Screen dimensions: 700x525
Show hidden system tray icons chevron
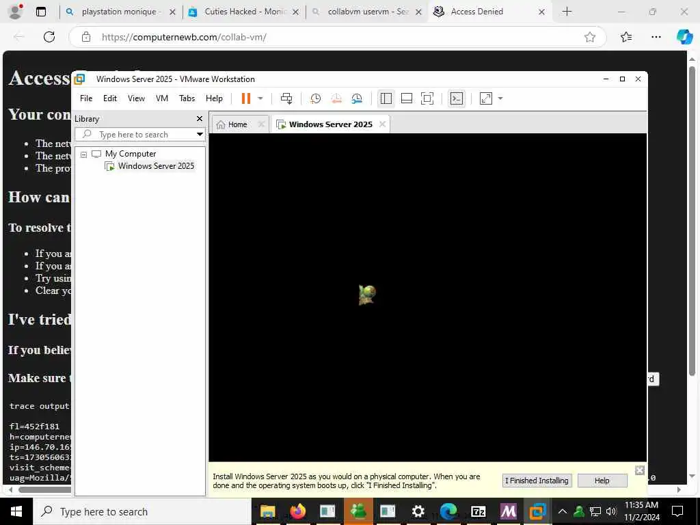pyautogui.click(x=563, y=511)
